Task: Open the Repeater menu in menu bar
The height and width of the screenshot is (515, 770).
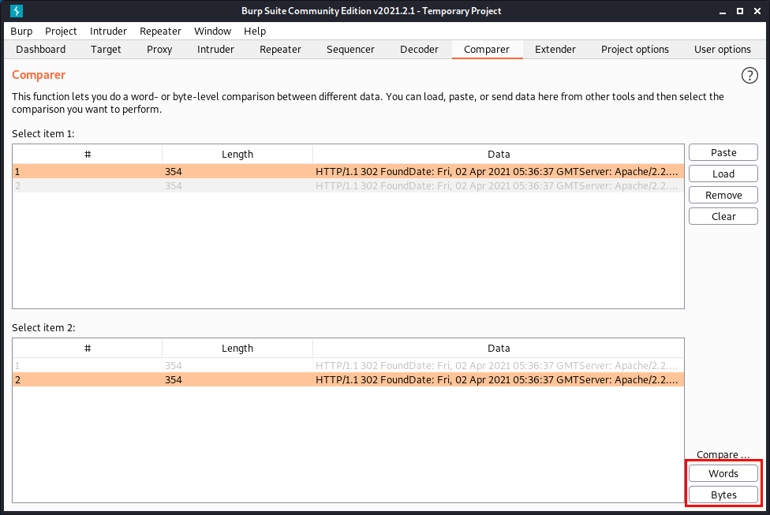Action: point(160,31)
